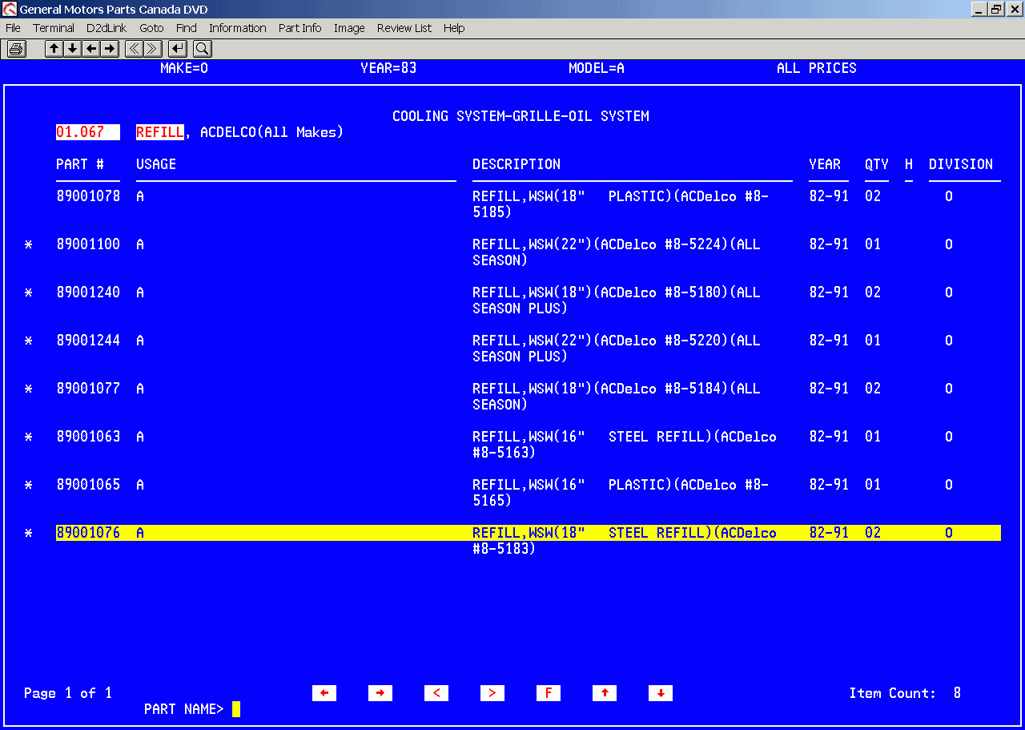Open the Find menu
The height and width of the screenshot is (730, 1025).
tap(187, 28)
